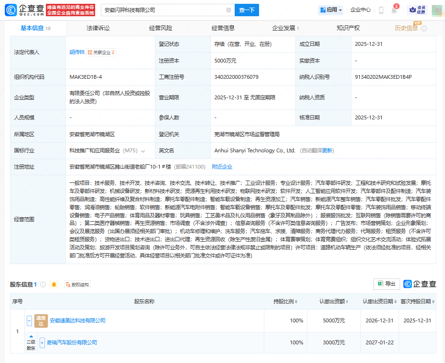View the 股权结构 equity structure chart
Image resolution: width=445 pixels, height=363 pixels.
[x=77, y=284]
